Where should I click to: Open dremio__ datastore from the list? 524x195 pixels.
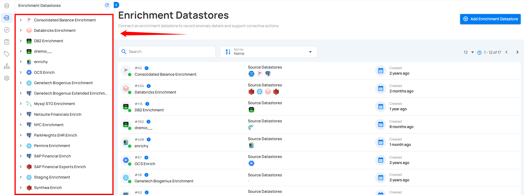coord(143,128)
